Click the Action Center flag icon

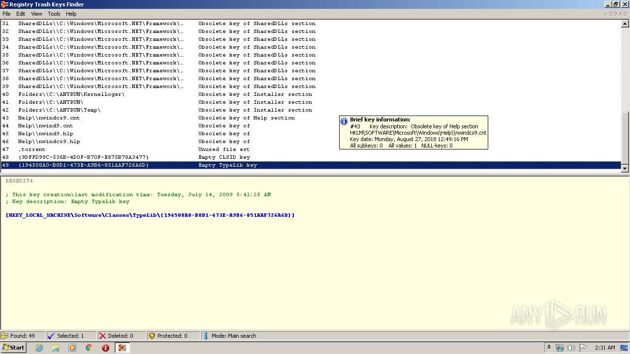click(x=583, y=348)
